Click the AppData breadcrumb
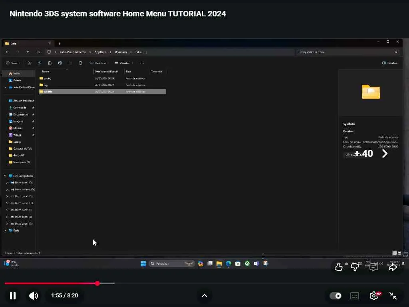The image size is (409, 307). tap(100, 52)
